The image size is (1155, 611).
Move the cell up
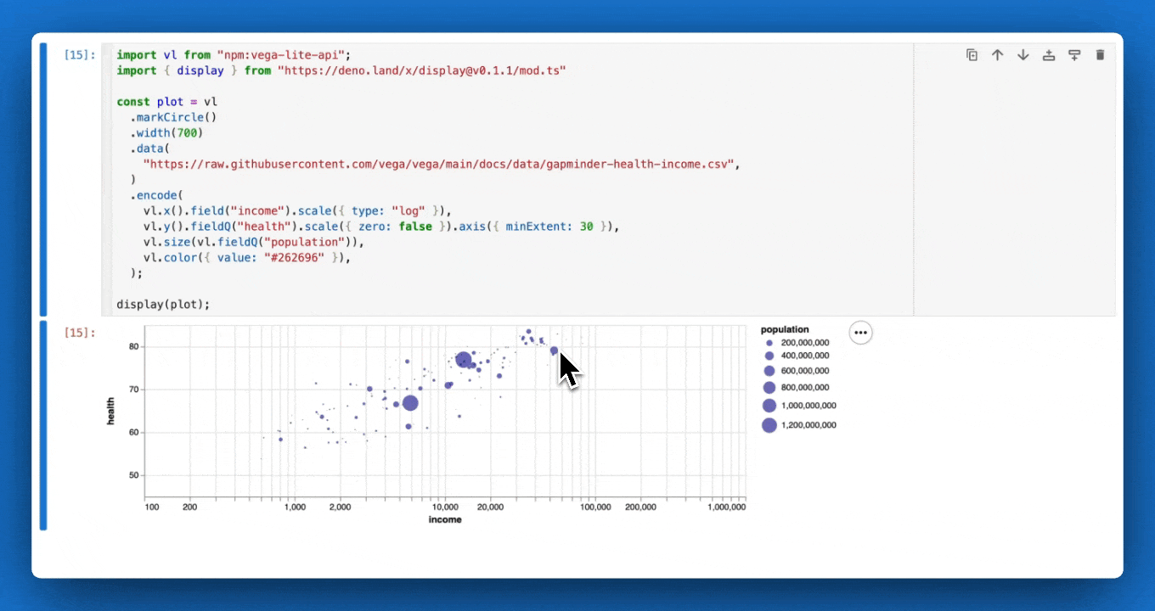pyautogui.click(x=997, y=54)
